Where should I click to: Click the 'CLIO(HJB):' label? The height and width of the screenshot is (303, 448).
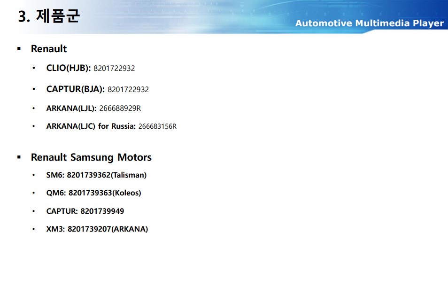[69, 68]
